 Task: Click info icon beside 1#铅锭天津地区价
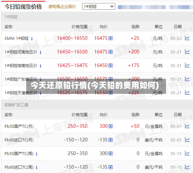coord(41,93)
